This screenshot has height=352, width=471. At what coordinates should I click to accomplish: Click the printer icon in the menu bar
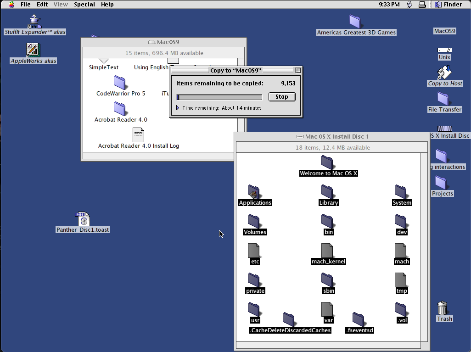(422, 4)
